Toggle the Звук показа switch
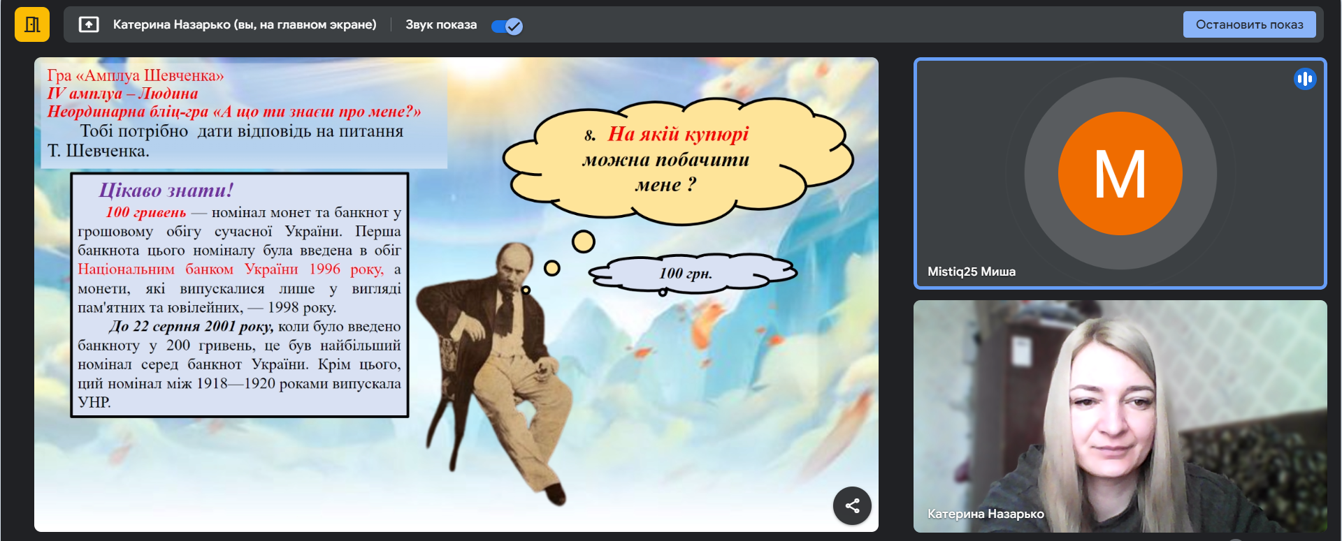Image resolution: width=1342 pixels, height=541 pixels. pyautogui.click(x=507, y=26)
